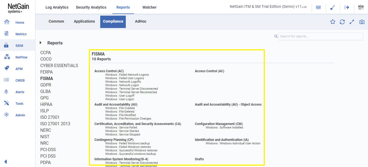The width and height of the screenshot is (368, 167).
Task: Switch to the Watcher tab
Action: coord(150,7)
